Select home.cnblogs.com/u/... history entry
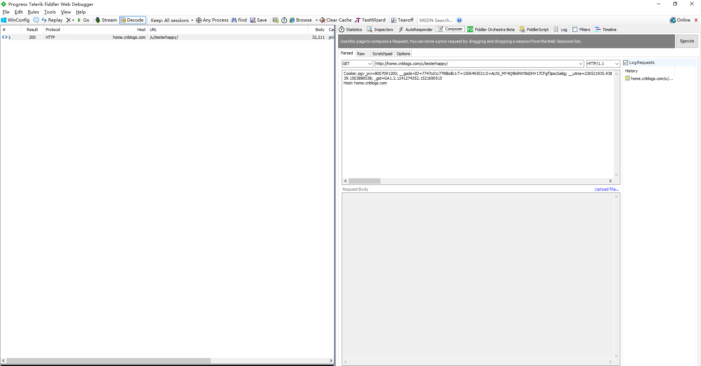The image size is (701, 366). (x=649, y=79)
